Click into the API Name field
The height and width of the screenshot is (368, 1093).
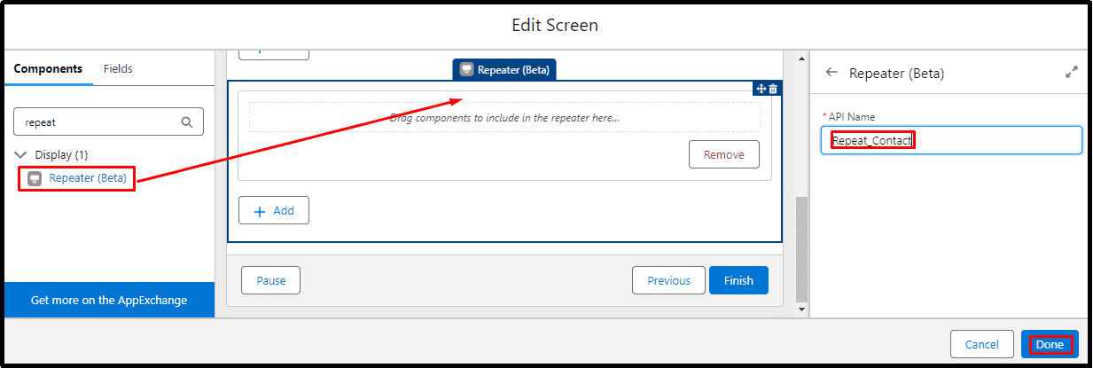pos(951,140)
